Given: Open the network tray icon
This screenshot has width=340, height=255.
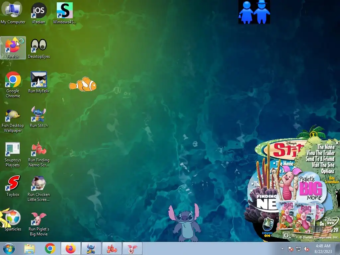Looking at the screenshot, I should pos(298,249).
